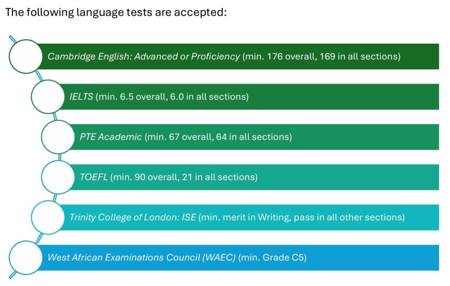The height and width of the screenshot is (286, 450).
Task: Select the circle next to IELTS
Action: pyautogui.click(x=48, y=97)
